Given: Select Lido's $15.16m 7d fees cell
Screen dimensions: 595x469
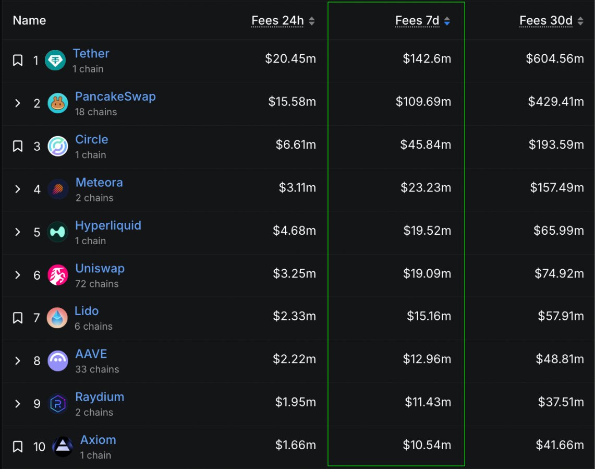Looking at the screenshot, I should (429, 316).
